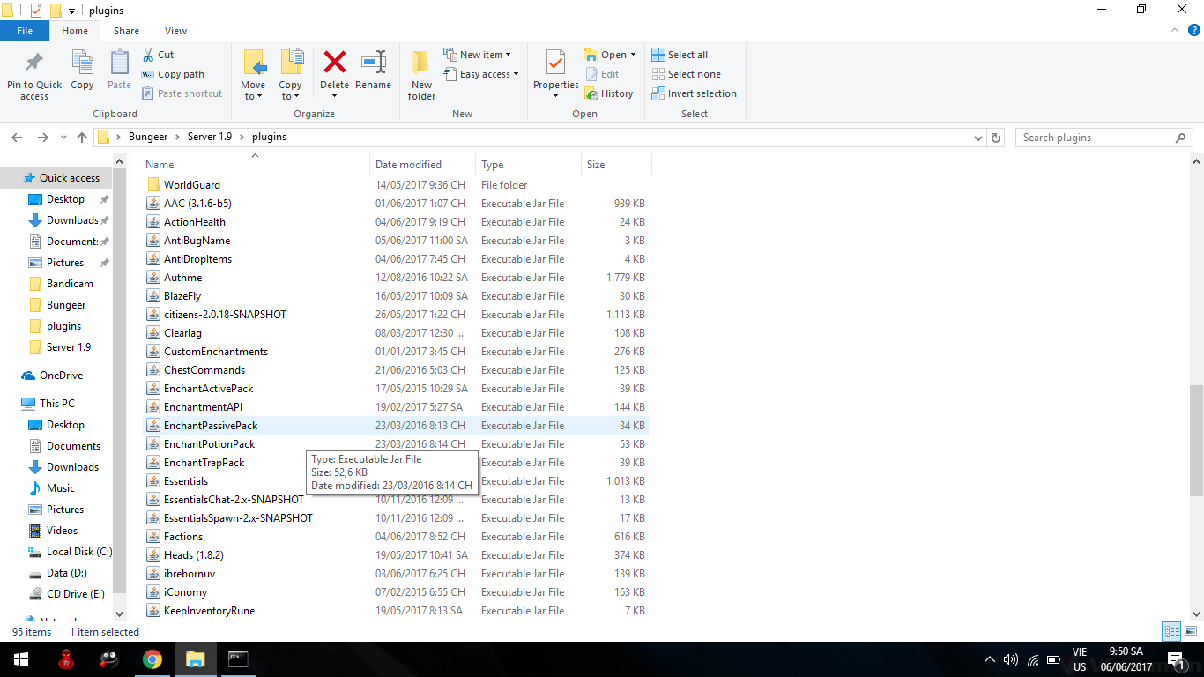Go up one folder level arrow
Image resolution: width=1204 pixels, height=677 pixels.
82,138
